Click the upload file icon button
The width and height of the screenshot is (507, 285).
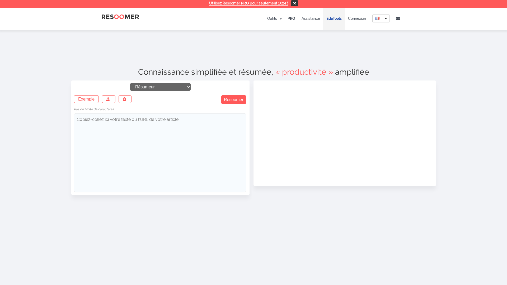click(x=109, y=99)
